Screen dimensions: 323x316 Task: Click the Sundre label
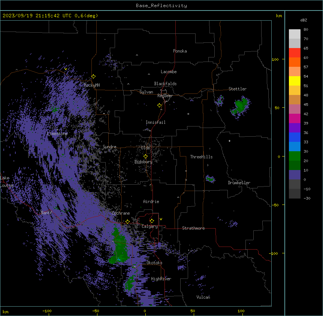point(109,147)
